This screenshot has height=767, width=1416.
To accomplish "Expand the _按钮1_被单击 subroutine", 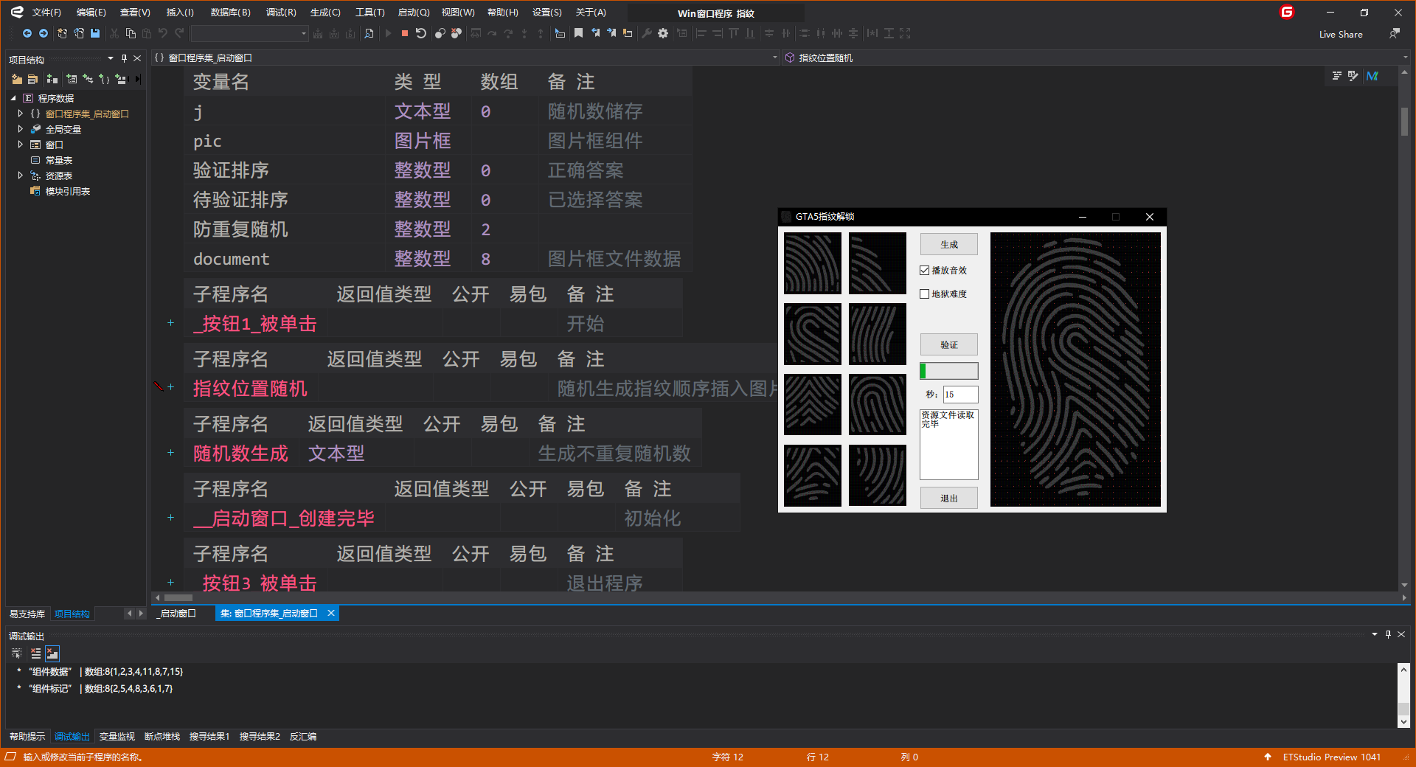I will [170, 323].
